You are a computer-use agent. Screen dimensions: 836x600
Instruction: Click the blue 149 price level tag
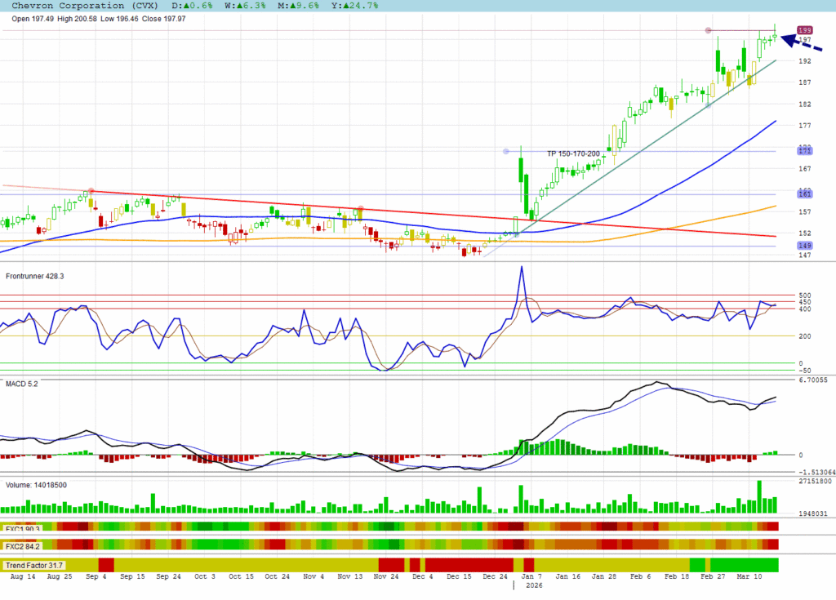805,246
